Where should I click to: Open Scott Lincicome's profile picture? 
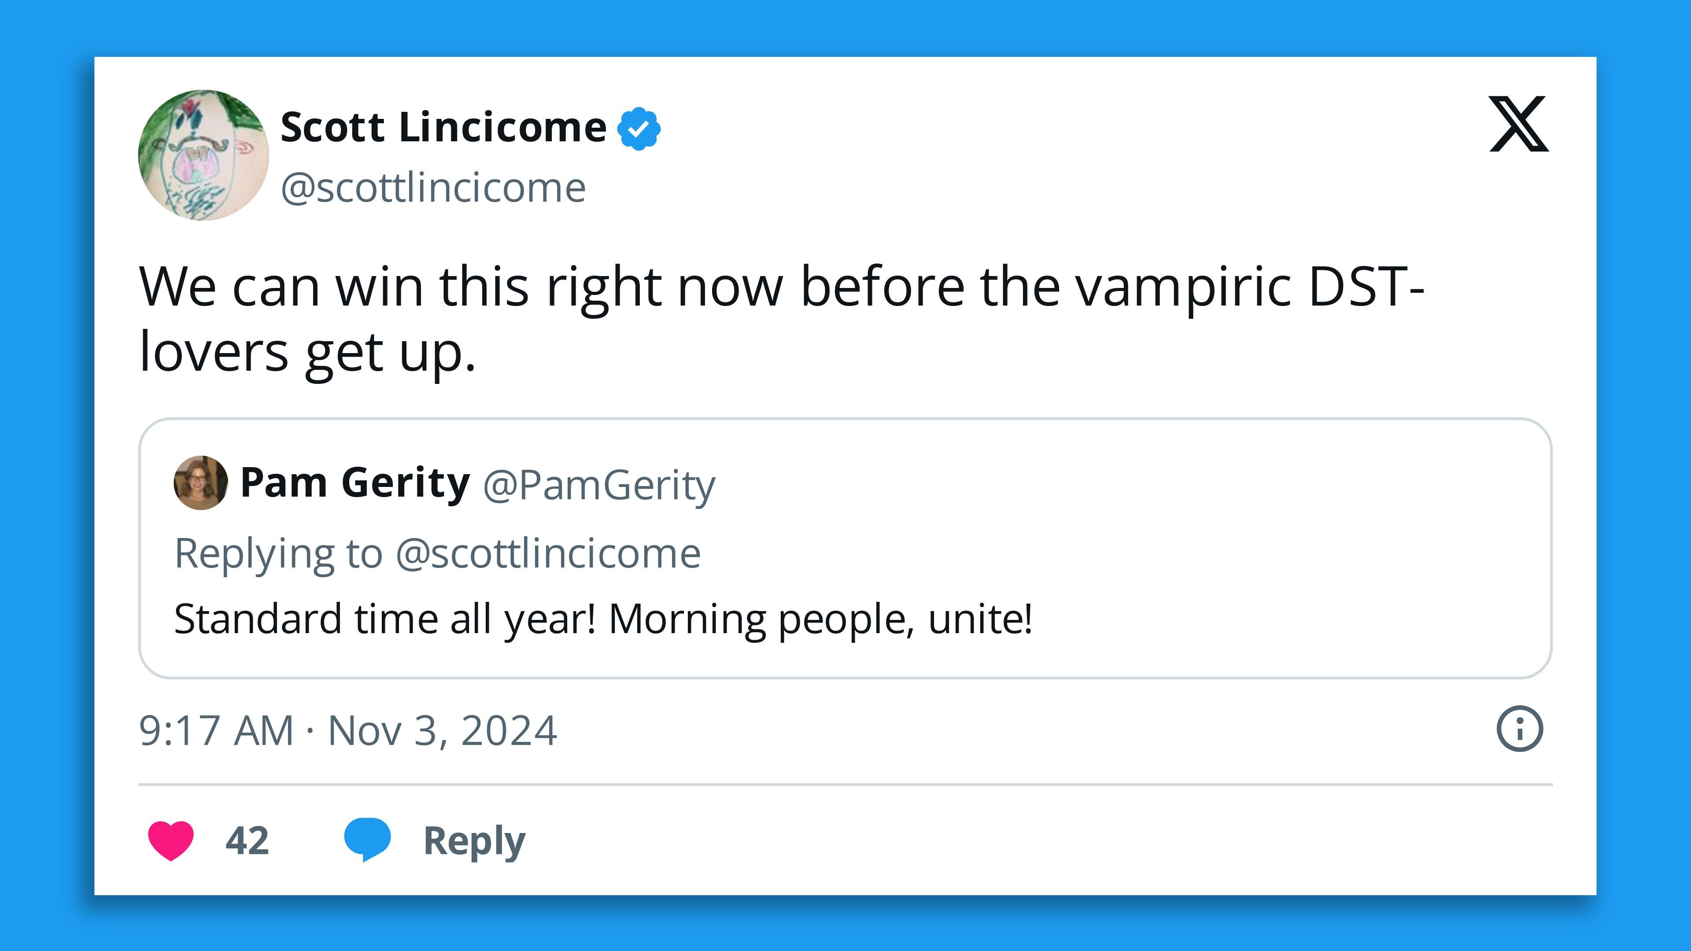pyautogui.click(x=203, y=155)
